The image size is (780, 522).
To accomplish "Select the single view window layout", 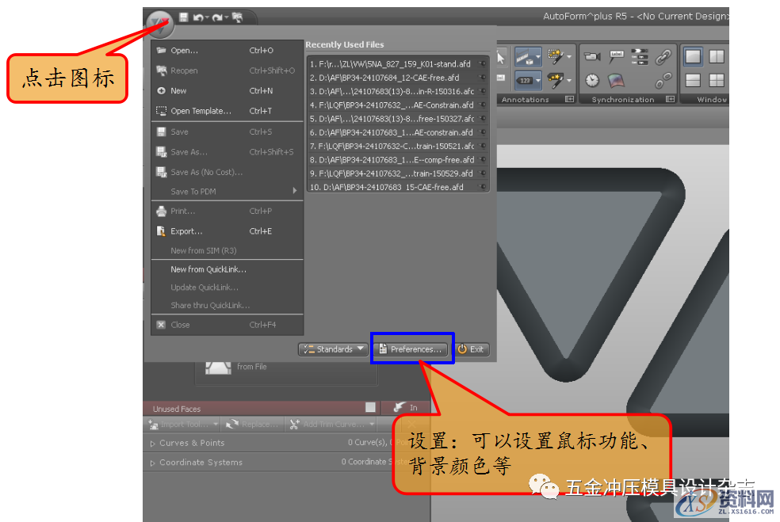I will (694, 58).
